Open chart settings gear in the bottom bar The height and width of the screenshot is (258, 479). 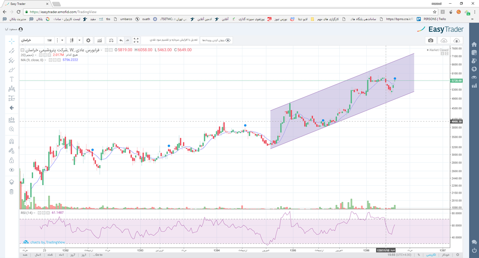[x=457, y=255]
